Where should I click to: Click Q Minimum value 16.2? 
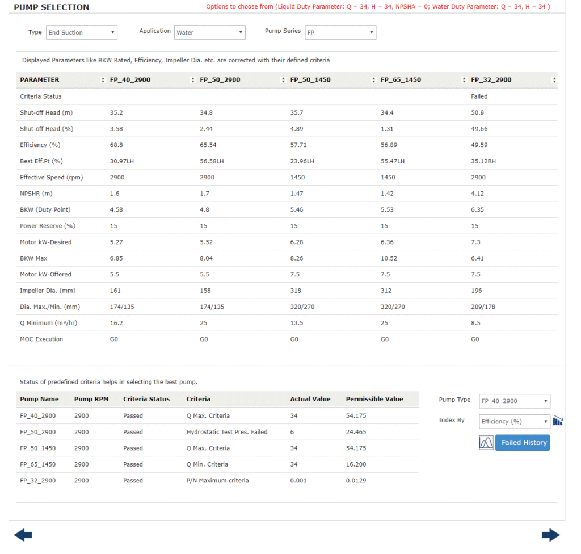point(116,323)
